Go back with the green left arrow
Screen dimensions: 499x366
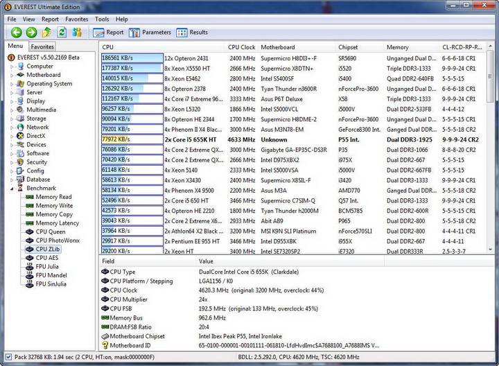(16, 32)
